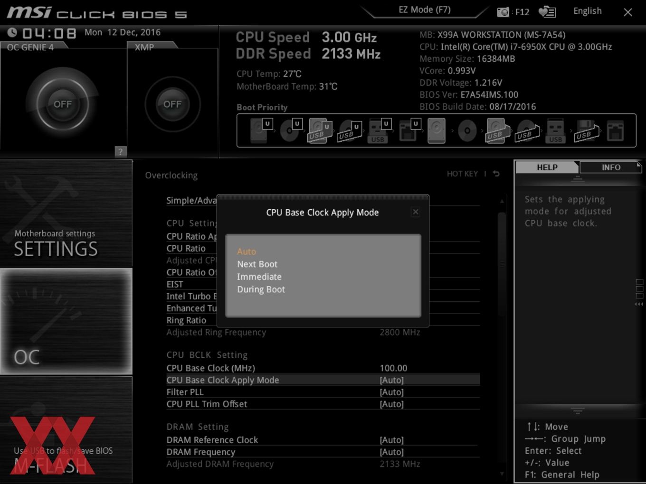646x484 pixels.
Task: Select the UEFI CD/DVD boot device icon
Action: (x=290, y=130)
